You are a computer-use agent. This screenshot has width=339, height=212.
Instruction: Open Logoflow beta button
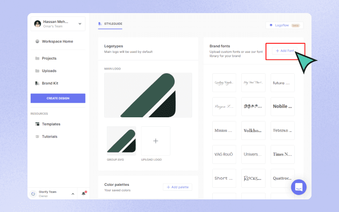click(284, 25)
